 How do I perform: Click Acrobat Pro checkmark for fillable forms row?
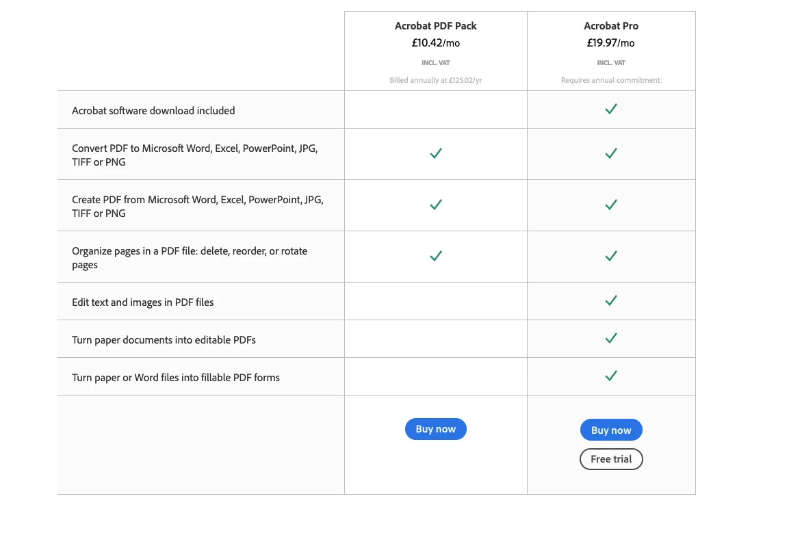(x=610, y=376)
